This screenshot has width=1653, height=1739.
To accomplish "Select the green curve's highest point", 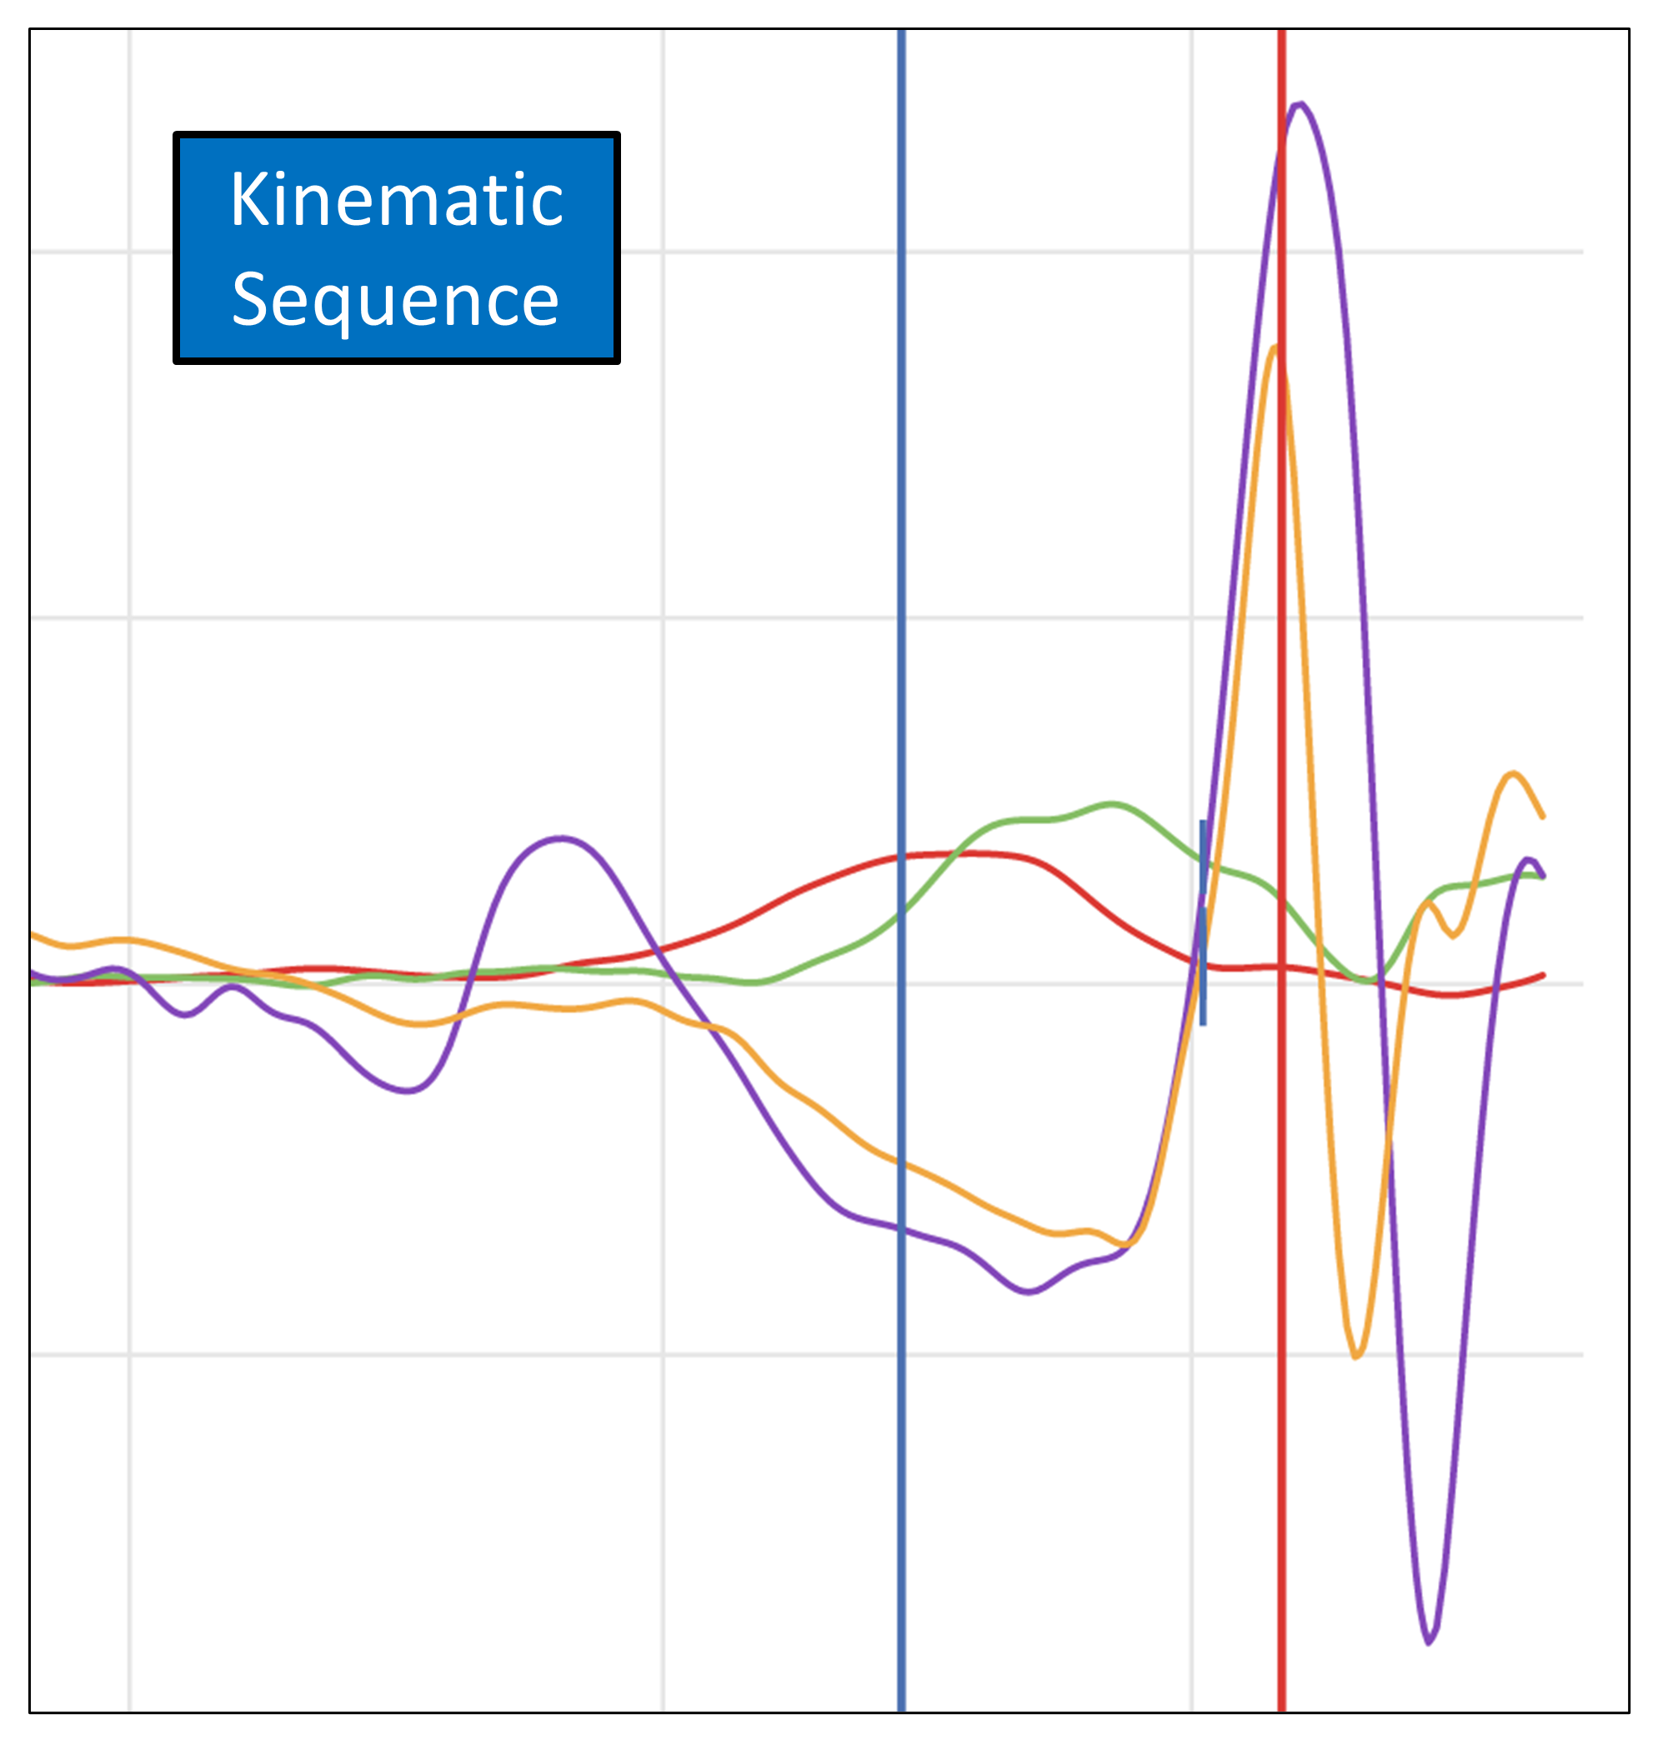I will (1113, 803).
